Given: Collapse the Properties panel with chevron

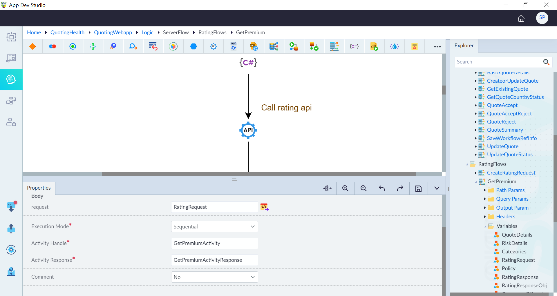Looking at the screenshot, I should [x=437, y=188].
